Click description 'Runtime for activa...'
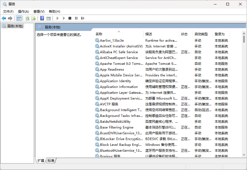Viewport: 247px width, 170px height. [161, 41]
